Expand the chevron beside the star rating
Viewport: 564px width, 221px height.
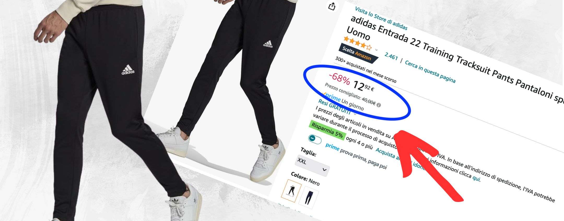(377, 50)
